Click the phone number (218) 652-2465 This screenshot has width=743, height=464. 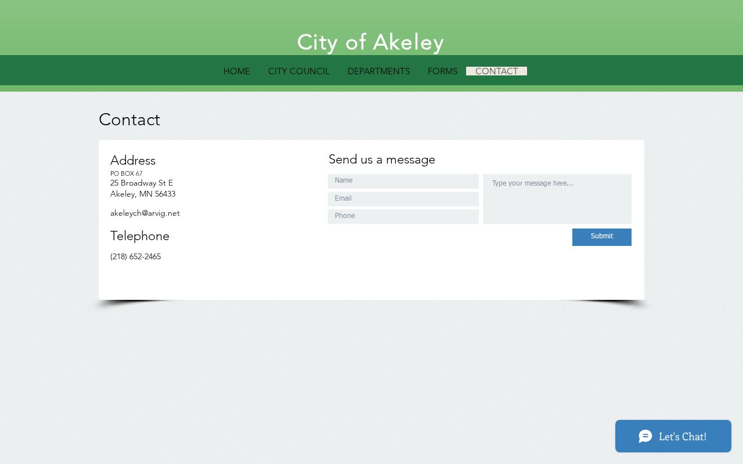[136, 257]
